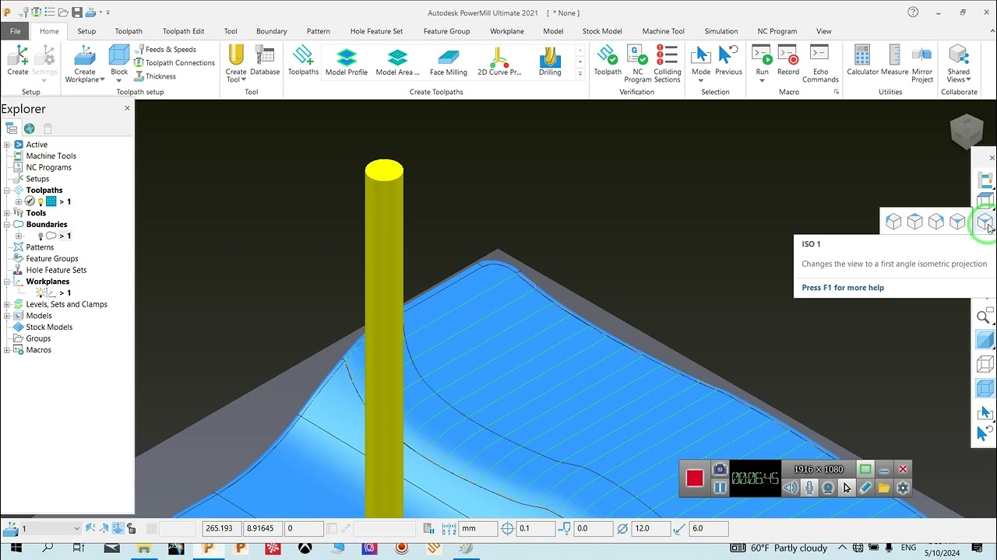Toggle recorder webcam capture
This screenshot has width=997, height=560.
(x=828, y=488)
